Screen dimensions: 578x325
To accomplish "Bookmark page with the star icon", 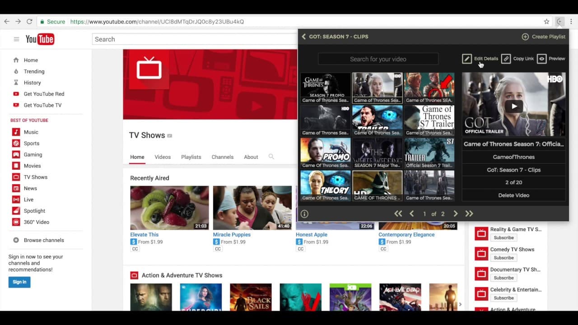I will (x=546, y=21).
